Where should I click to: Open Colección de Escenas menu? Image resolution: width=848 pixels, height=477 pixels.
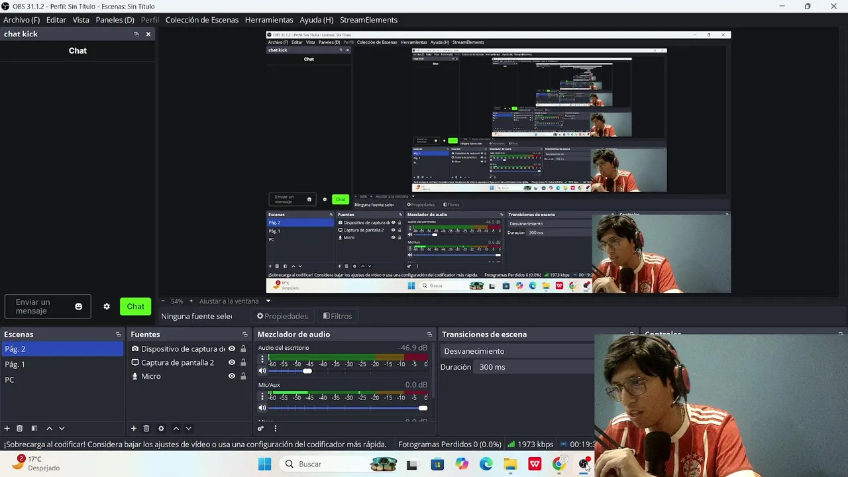pyautogui.click(x=202, y=20)
